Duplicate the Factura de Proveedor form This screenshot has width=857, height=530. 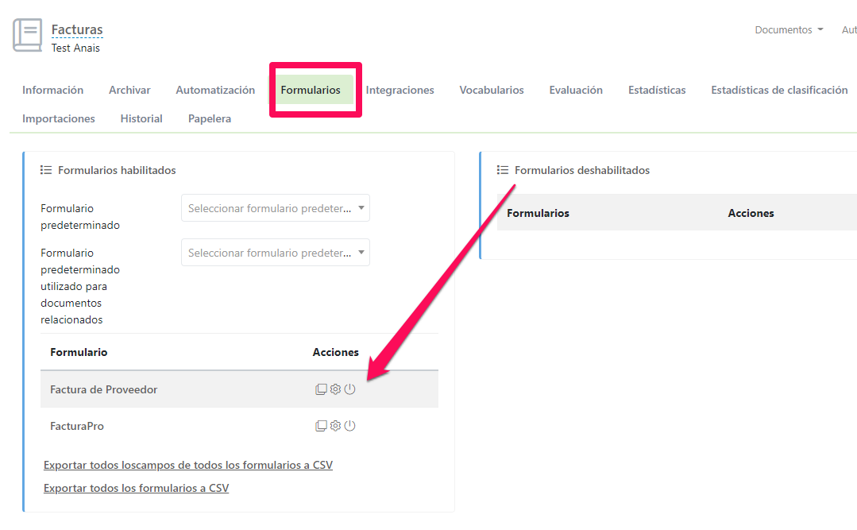pyautogui.click(x=321, y=389)
